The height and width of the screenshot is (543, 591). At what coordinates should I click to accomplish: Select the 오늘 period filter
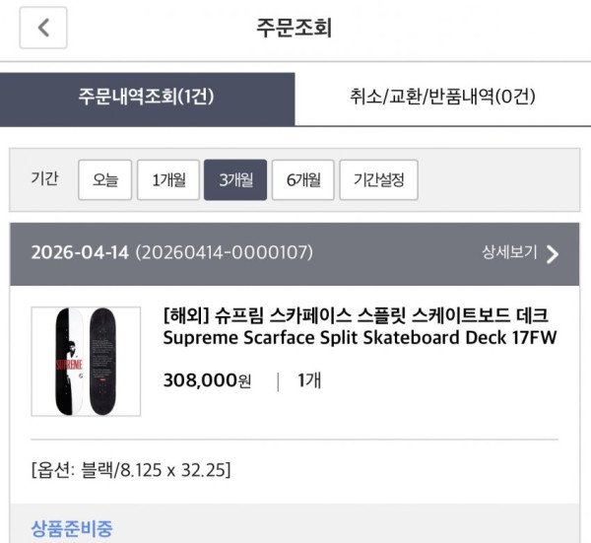tap(105, 180)
